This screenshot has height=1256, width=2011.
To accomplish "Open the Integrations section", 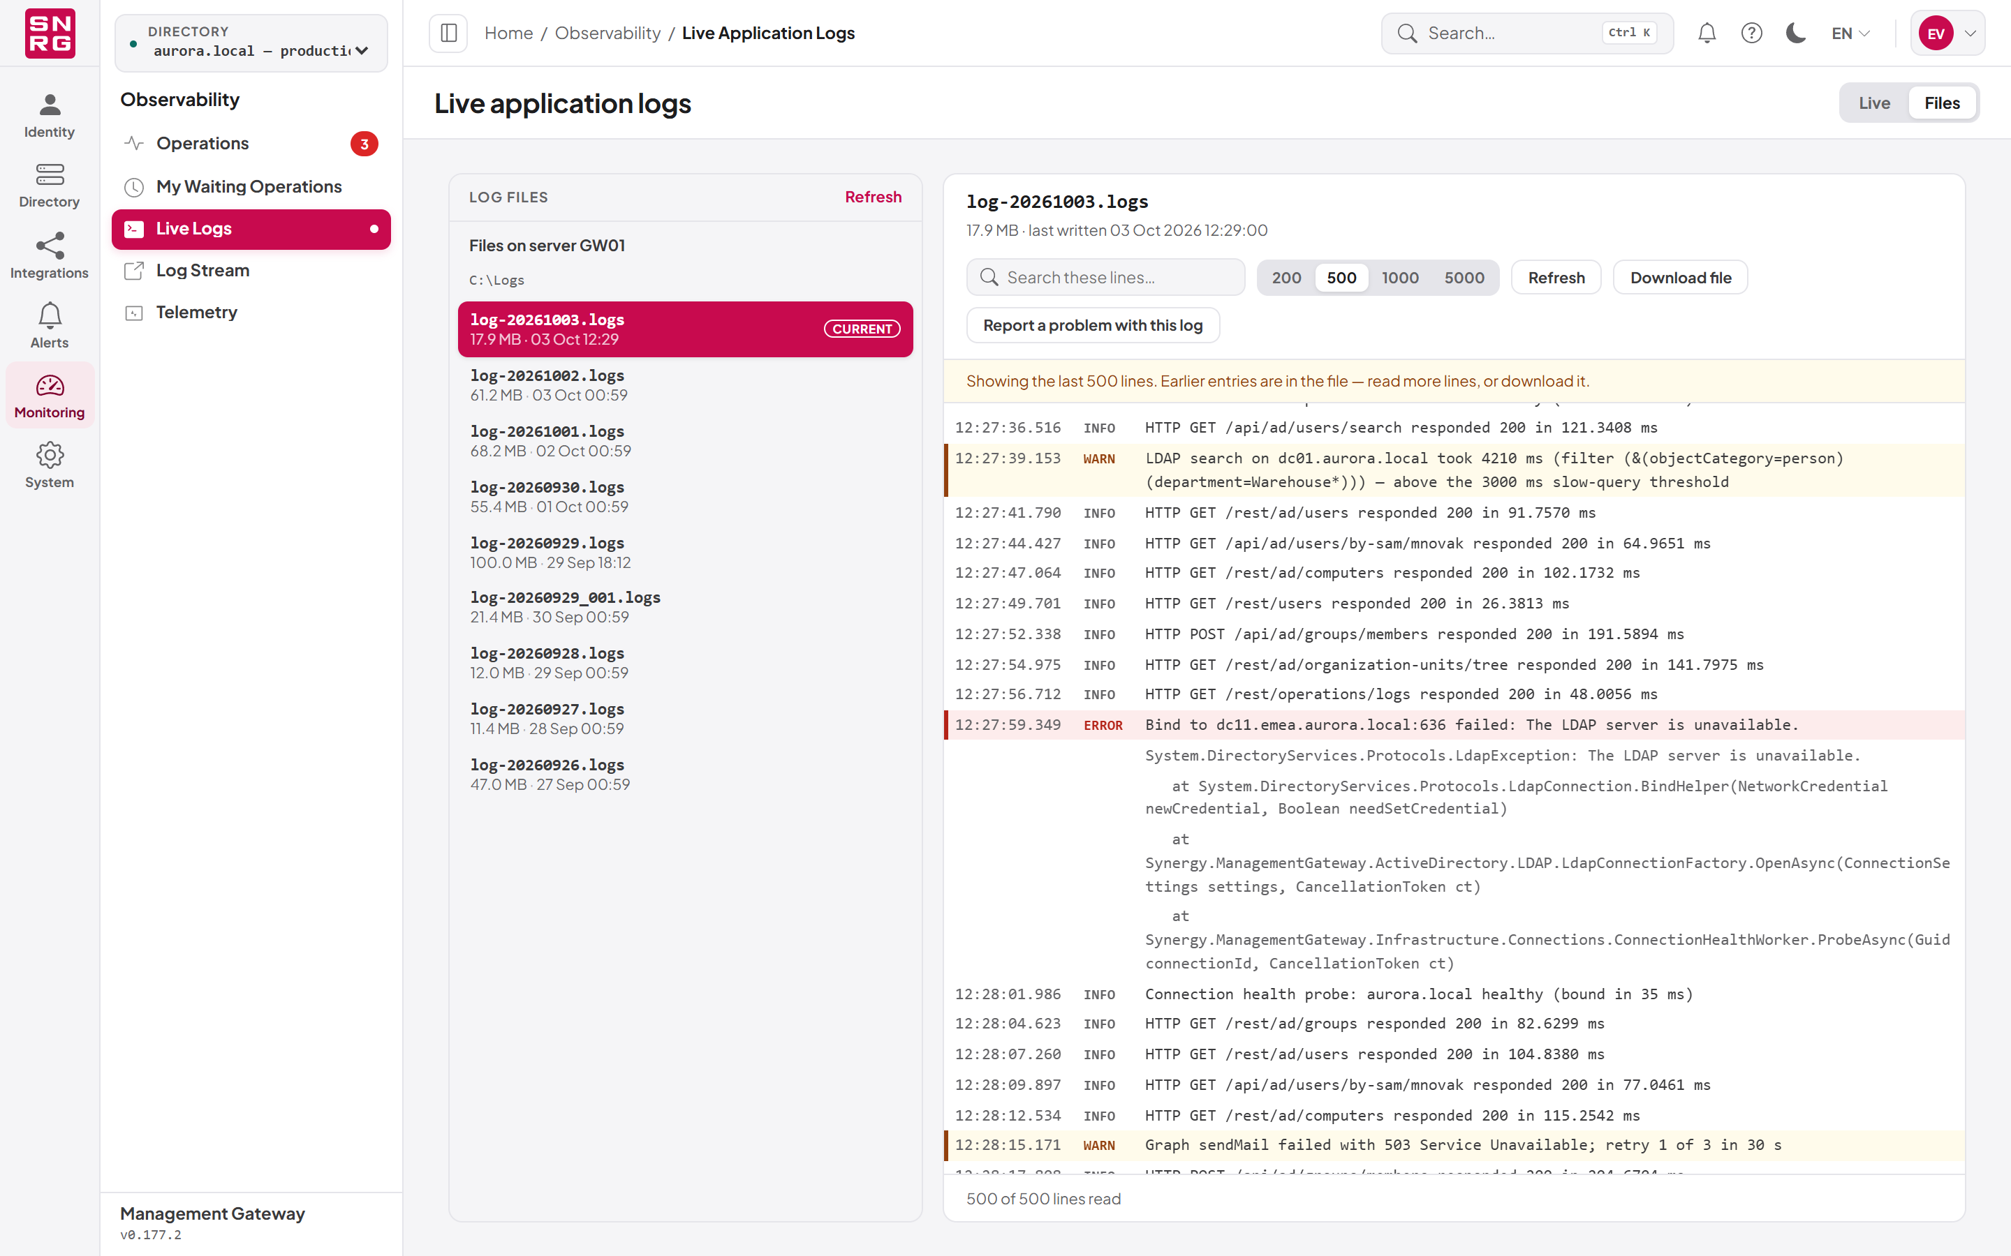I will [x=50, y=256].
